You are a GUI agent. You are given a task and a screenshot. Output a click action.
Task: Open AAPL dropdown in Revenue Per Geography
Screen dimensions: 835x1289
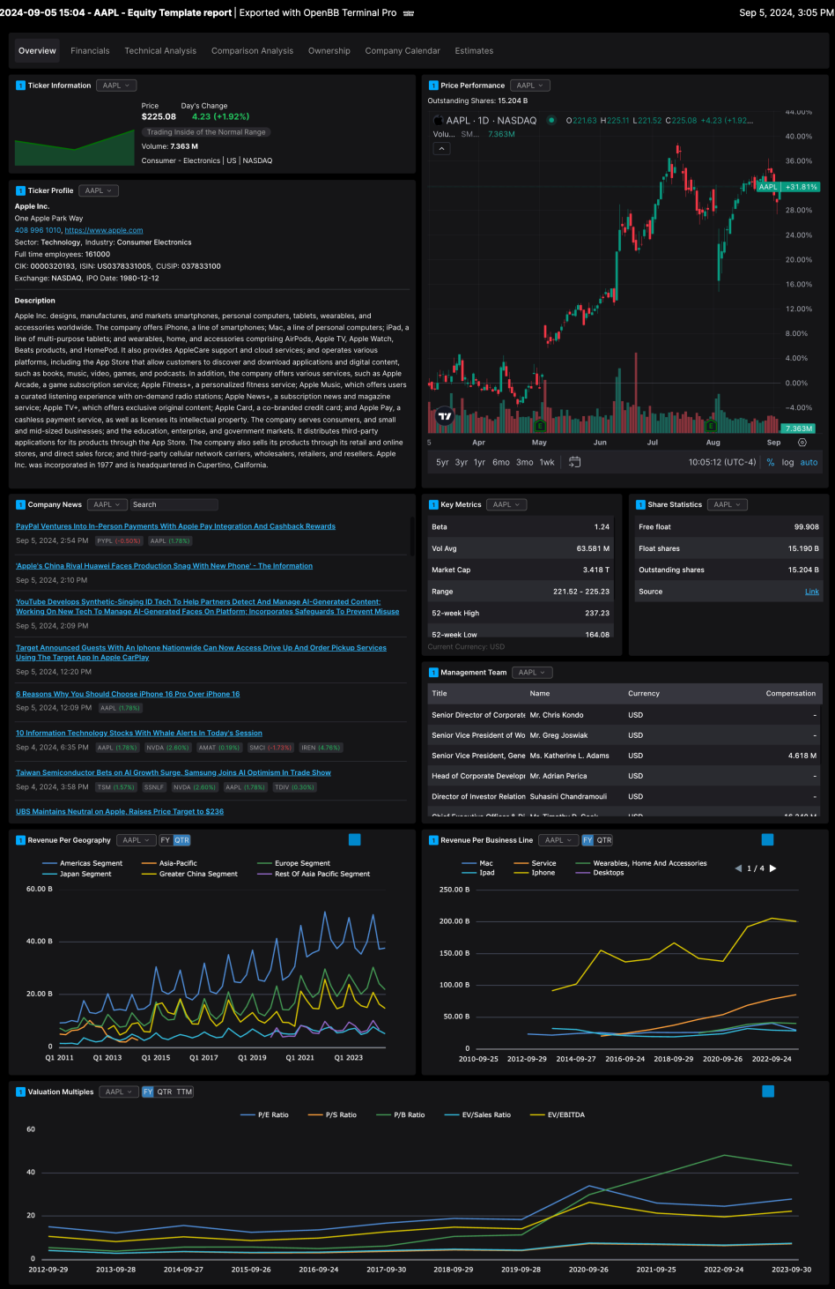(137, 840)
